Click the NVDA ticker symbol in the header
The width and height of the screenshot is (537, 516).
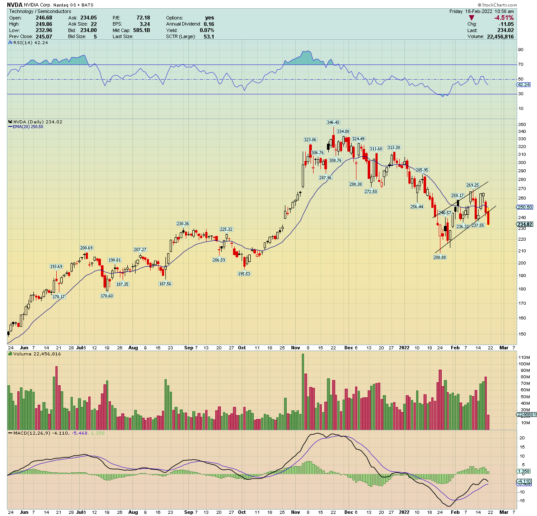(x=15, y=5)
